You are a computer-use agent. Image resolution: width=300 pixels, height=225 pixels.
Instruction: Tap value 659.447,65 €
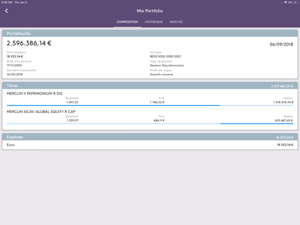click(x=284, y=121)
